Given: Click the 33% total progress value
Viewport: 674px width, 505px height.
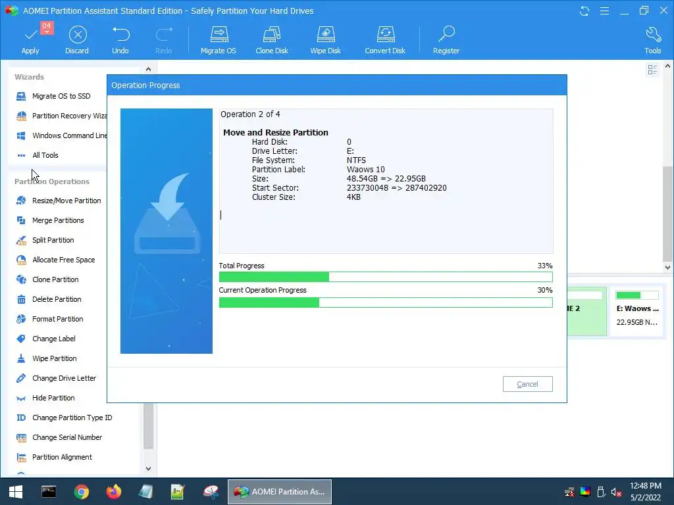Looking at the screenshot, I should [545, 266].
